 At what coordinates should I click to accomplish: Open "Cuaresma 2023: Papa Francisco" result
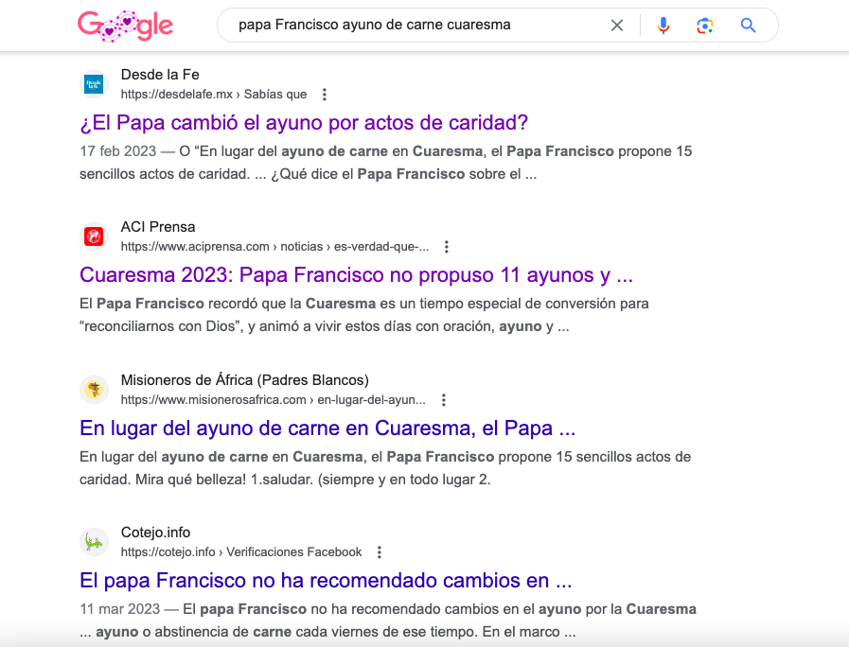356,275
